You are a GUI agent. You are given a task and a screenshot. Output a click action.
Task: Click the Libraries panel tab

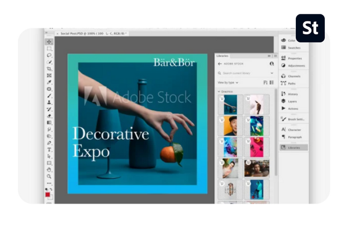tap(222, 56)
